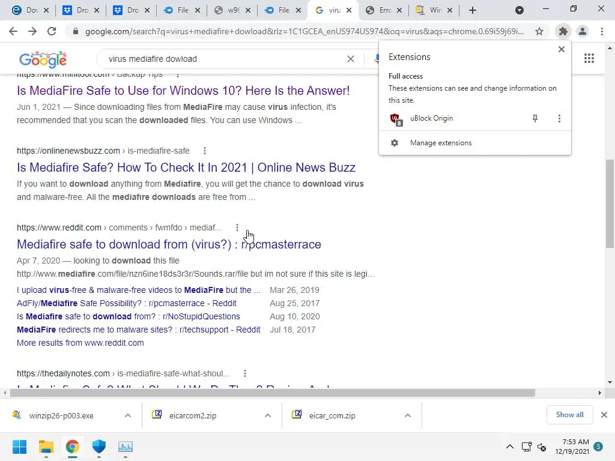This screenshot has height=461, width=615.
Task: Open downloaded eicar_com.zip
Action: pyautogui.click(x=332, y=415)
